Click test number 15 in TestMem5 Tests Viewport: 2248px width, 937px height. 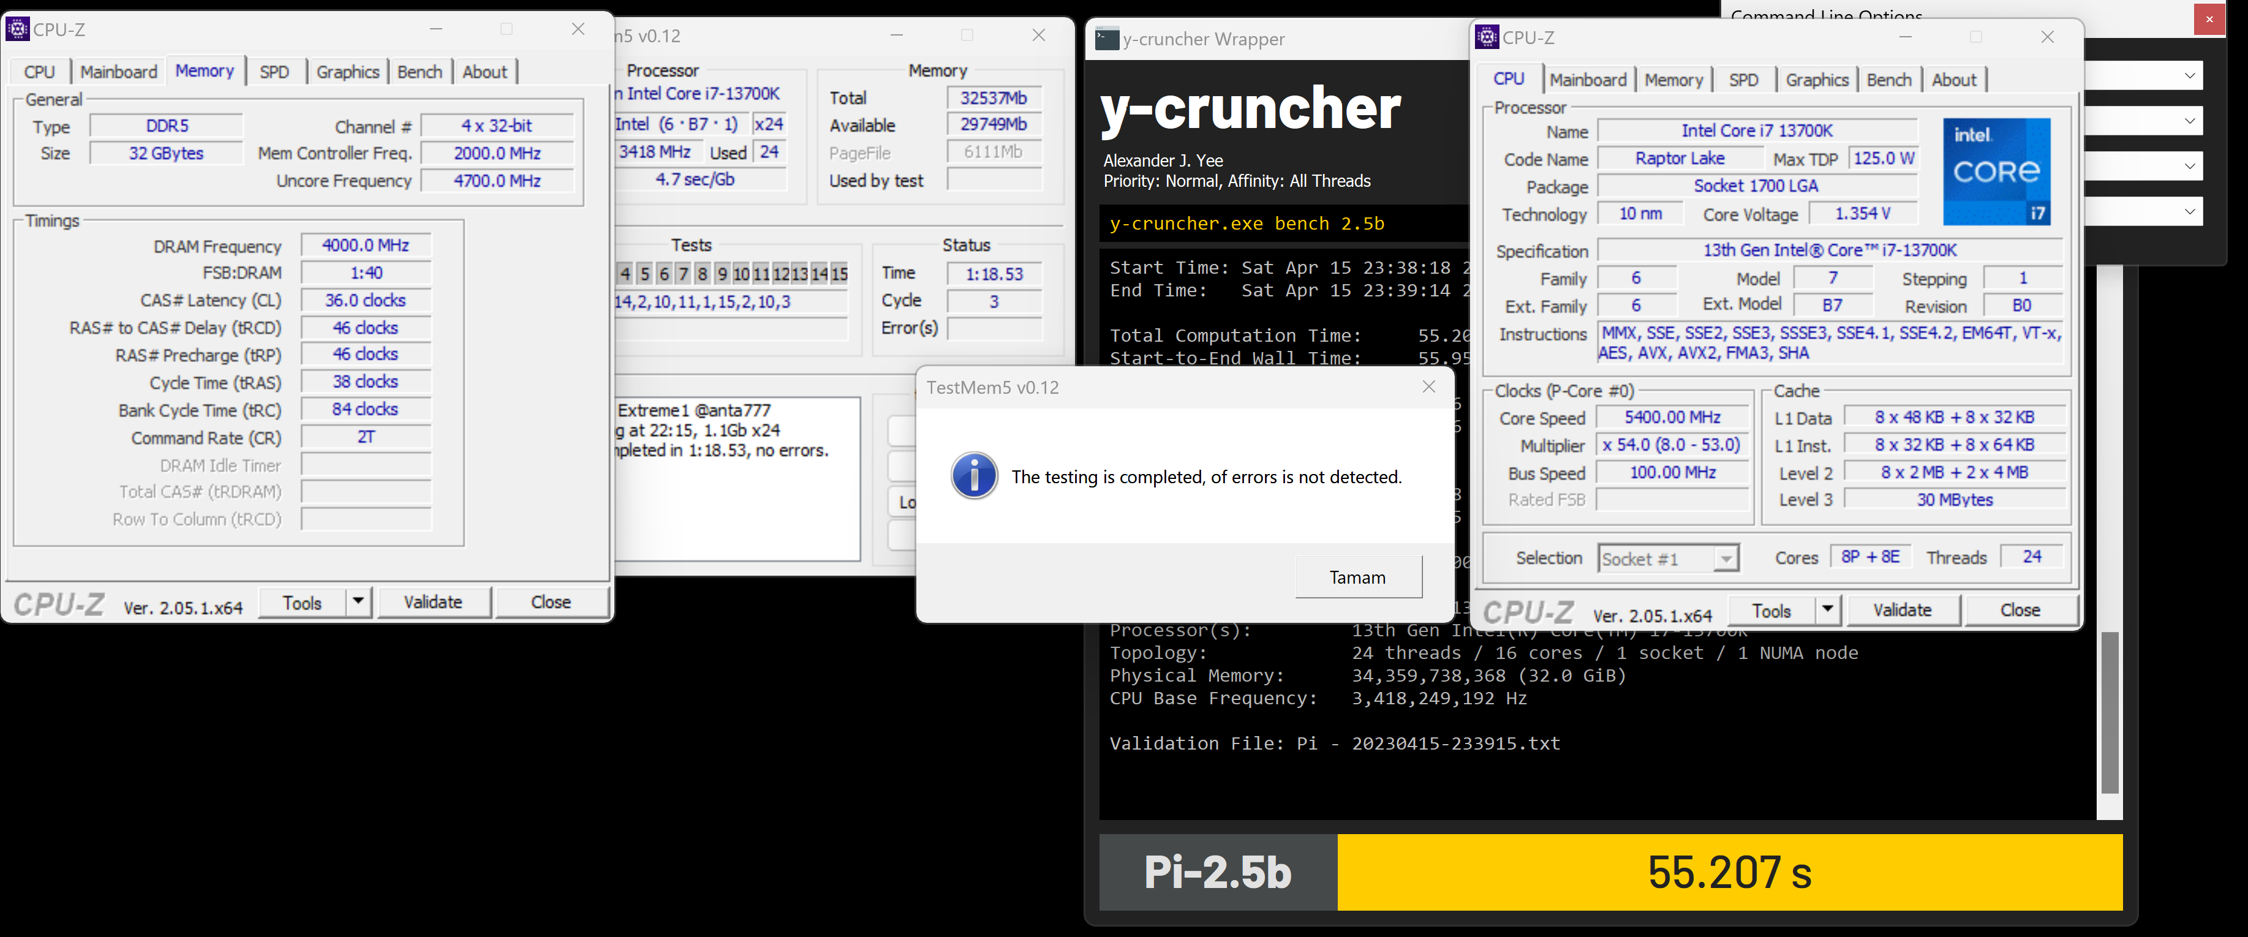point(839,274)
